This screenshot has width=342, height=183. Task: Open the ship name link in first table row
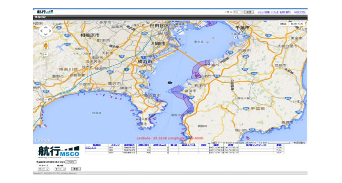91,147
